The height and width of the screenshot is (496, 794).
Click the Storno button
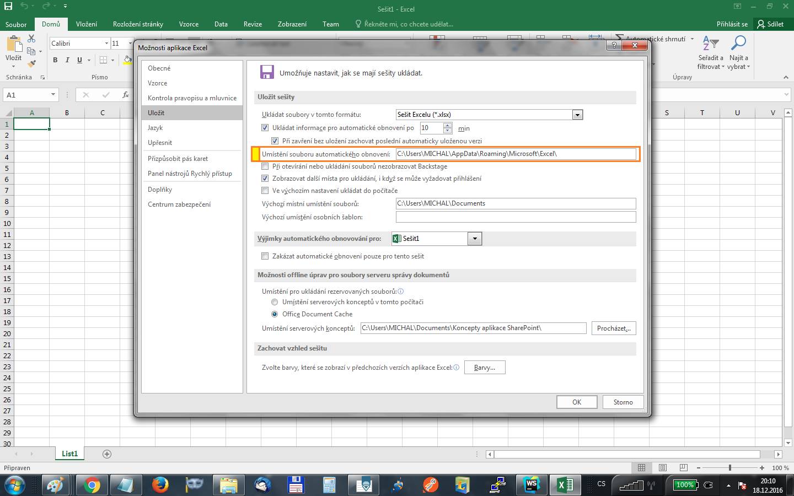tap(623, 402)
